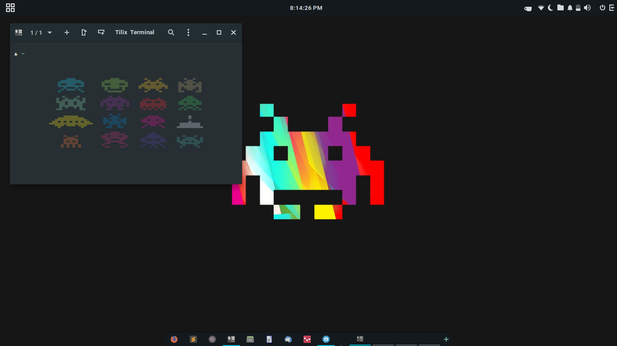The height and width of the screenshot is (346, 617).
Task: Toggle the caffeine tray icon
Action: [528, 8]
